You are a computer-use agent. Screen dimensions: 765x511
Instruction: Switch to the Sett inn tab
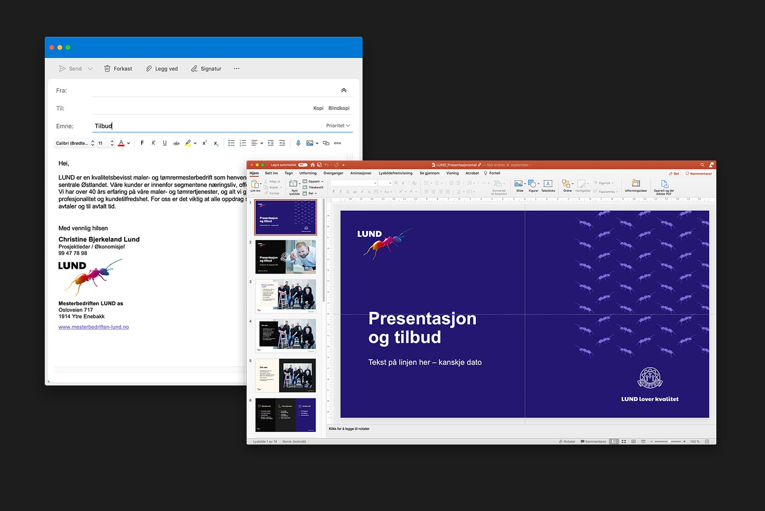(271, 173)
